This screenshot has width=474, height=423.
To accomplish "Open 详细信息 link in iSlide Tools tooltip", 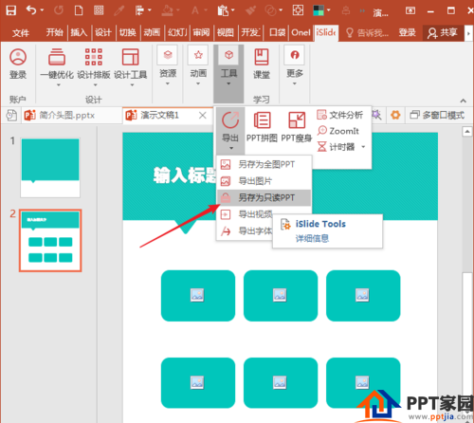I will coord(312,238).
